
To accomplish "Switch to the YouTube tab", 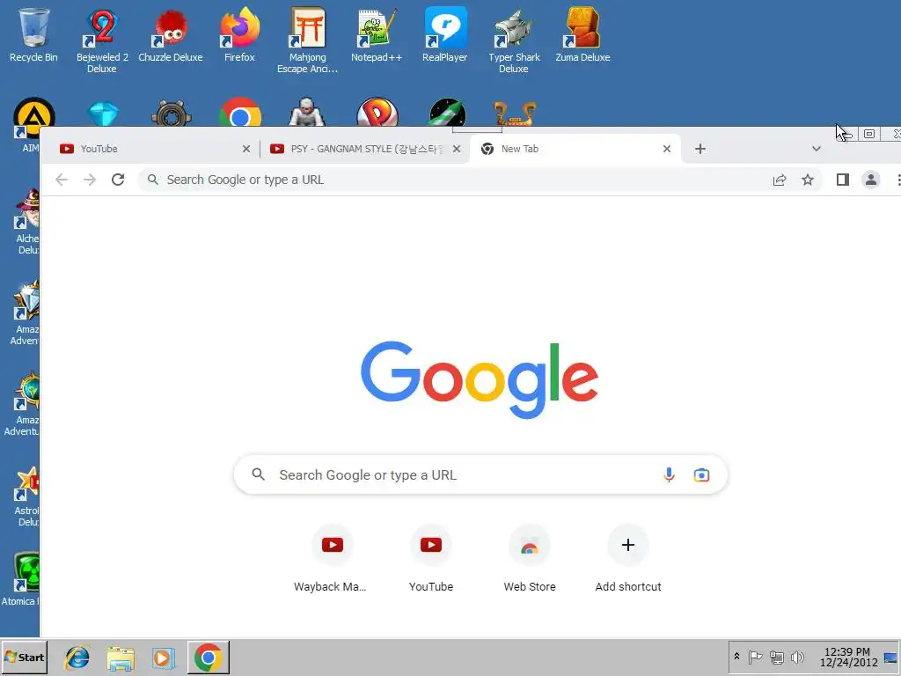I will point(153,149).
